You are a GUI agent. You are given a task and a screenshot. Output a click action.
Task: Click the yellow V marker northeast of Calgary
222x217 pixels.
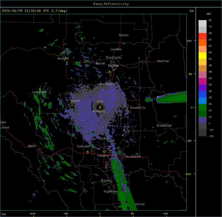click(x=110, y=151)
